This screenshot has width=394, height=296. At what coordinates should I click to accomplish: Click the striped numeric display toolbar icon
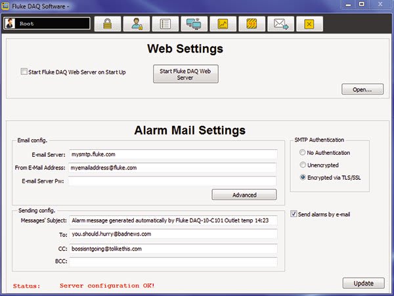pyautogui.click(x=252, y=24)
